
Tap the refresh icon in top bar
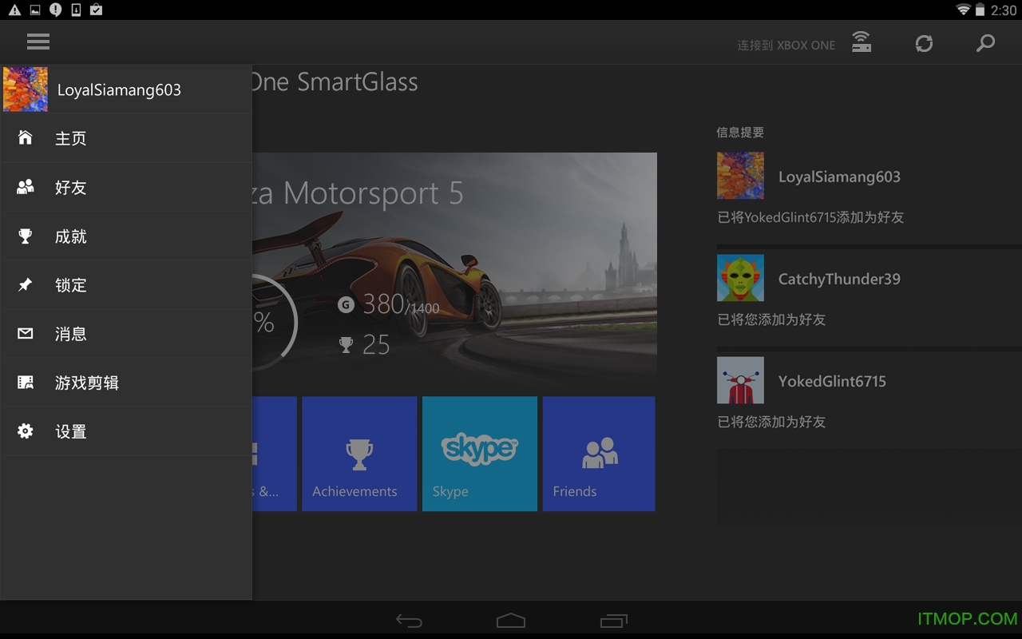click(x=924, y=43)
